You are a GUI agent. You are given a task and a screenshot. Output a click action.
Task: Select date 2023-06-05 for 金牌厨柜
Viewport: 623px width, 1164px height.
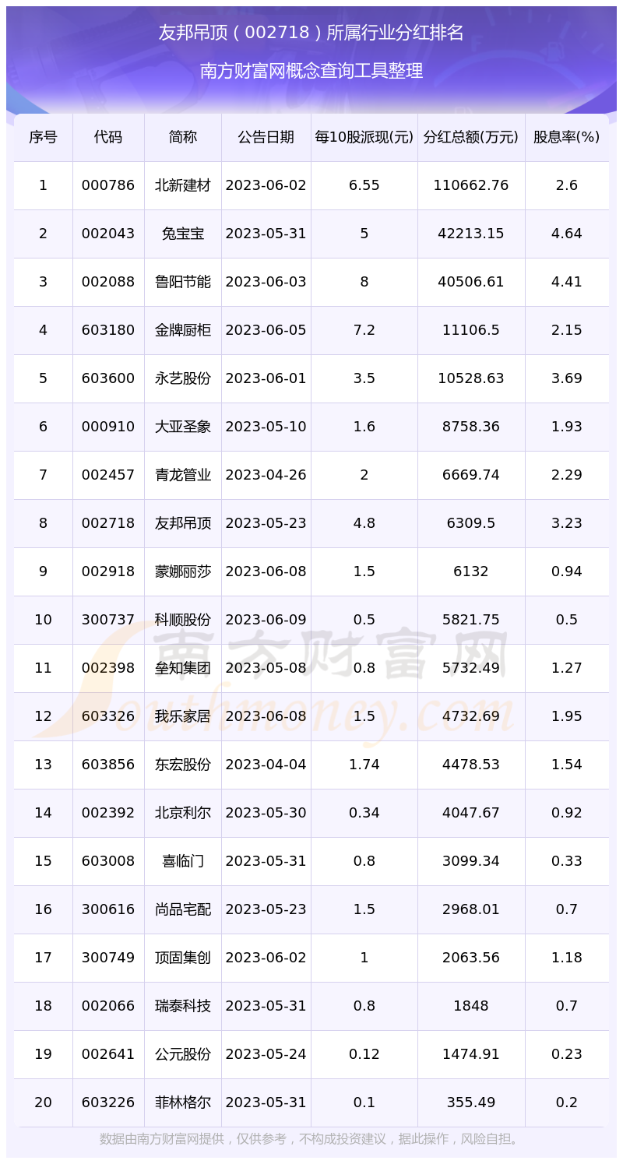click(266, 330)
